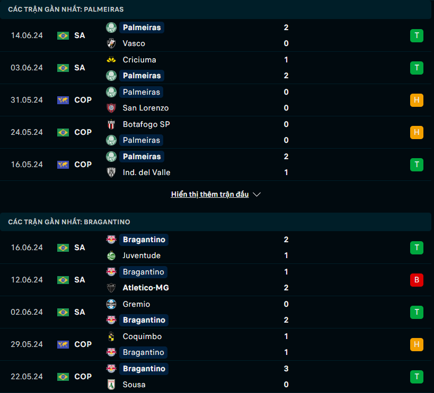Expand more matches with the chevron arrow
Image resolution: width=434 pixels, height=393 pixels.
coord(256,195)
